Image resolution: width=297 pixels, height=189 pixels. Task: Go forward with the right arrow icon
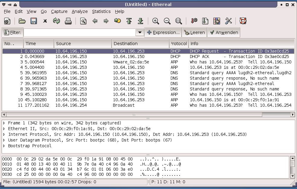coord(106,21)
